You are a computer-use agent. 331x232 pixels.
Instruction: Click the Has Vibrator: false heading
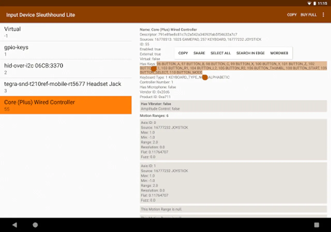[x=156, y=104]
